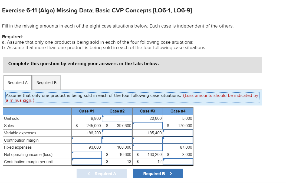Select the Contribution margin cell for Case #2
Viewport: 286px width, 184px height.
tap(117, 140)
